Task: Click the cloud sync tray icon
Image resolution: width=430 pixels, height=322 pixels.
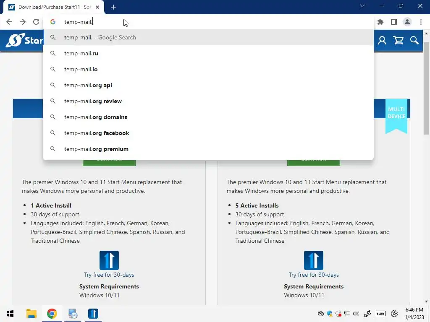Action: pos(320,314)
